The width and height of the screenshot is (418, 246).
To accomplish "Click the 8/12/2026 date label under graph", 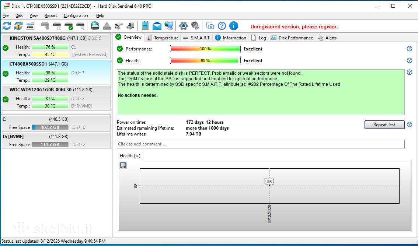I will 269,214.
